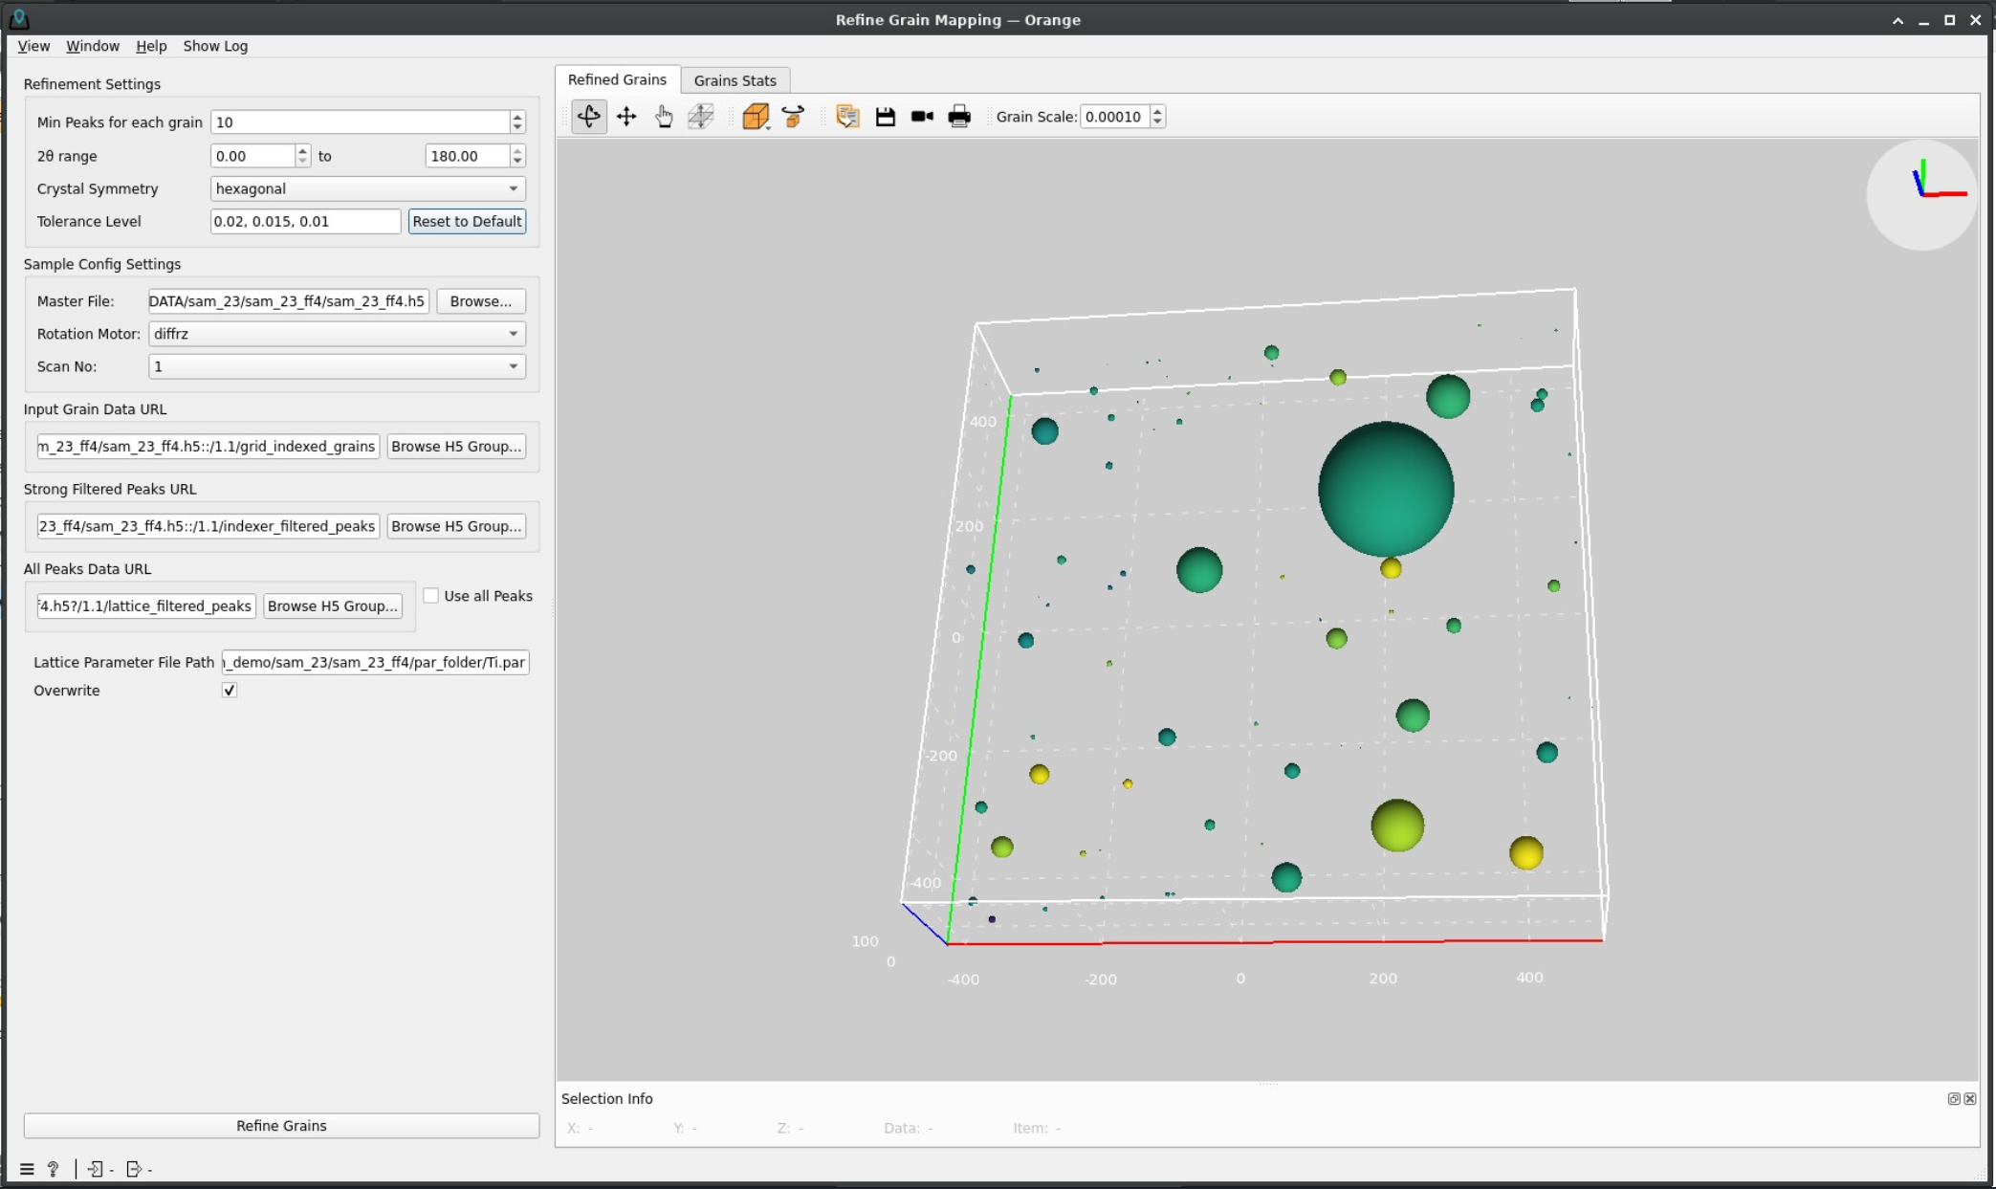Click the 2θ range maximum value field
Image resolution: width=1996 pixels, height=1189 pixels.
[x=468, y=156]
